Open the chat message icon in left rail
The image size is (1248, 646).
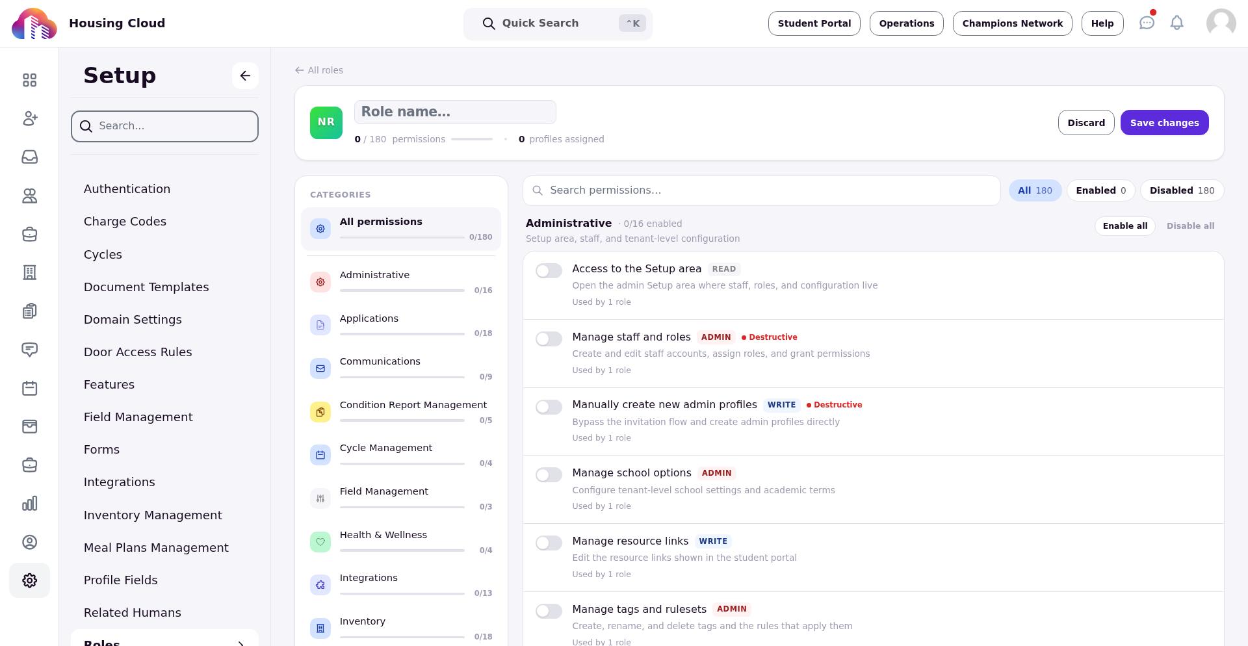29,350
